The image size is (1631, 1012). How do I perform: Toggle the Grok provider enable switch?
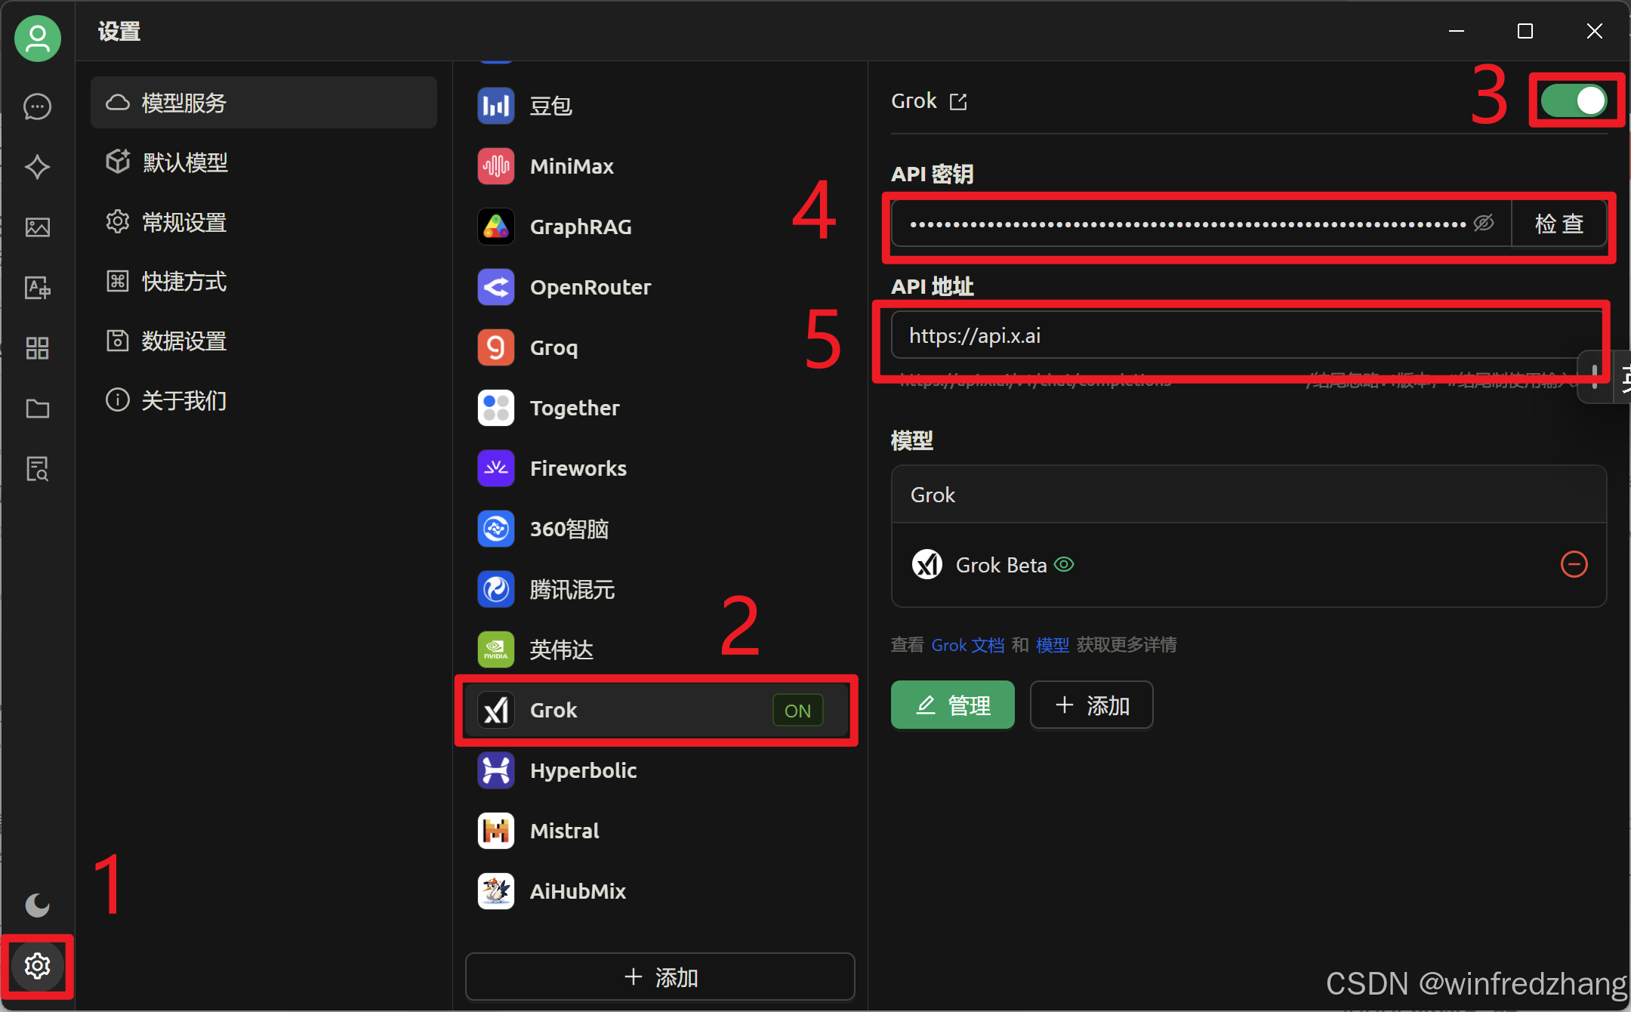pyautogui.click(x=1574, y=100)
